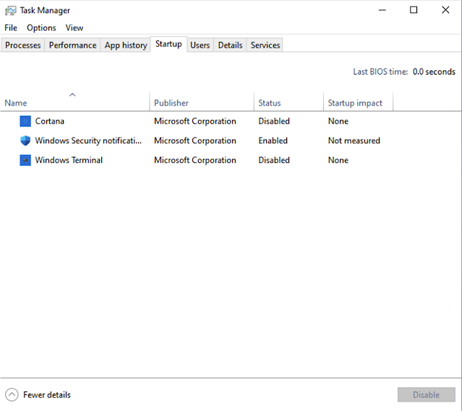Switch to the App history tab
The height and width of the screenshot is (411, 462).
[x=126, y=45]
